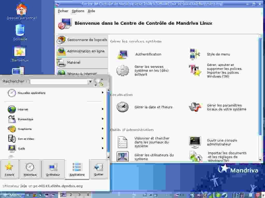Click the search magnifier icon beside Rechercher
The width and height of the screenshot is (265, 198).
[x=99, y=82]
